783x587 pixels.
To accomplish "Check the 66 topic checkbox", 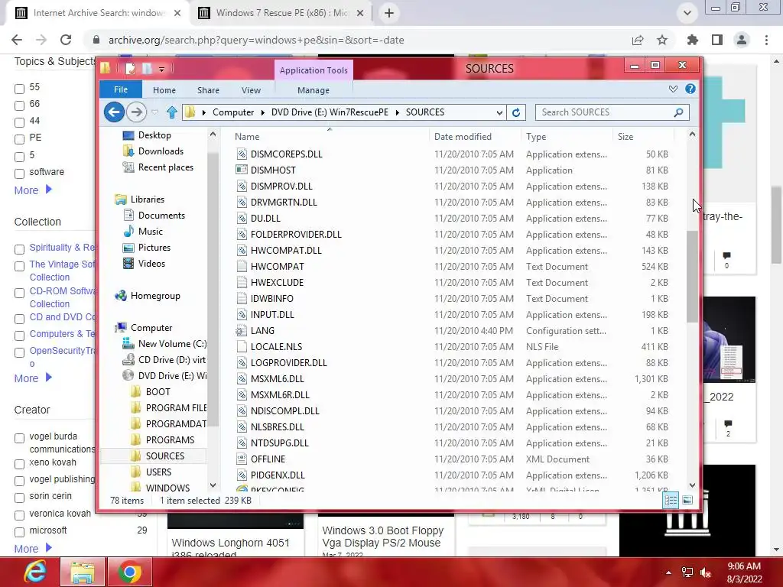I will click(x=19, y=105).
